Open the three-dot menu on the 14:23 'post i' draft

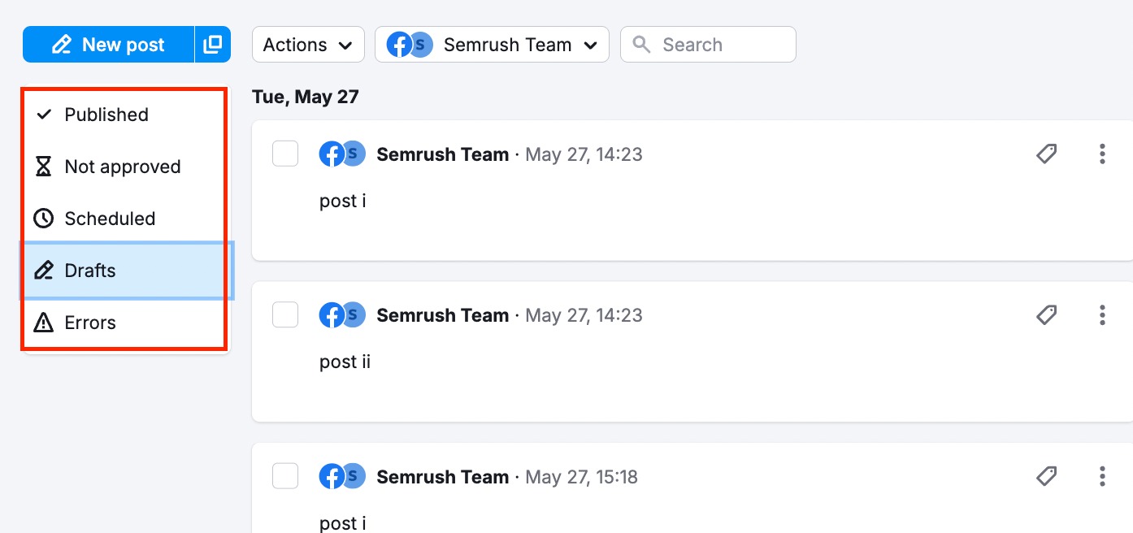(1102, 154)
